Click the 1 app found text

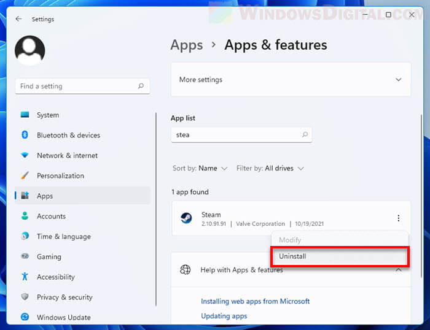click(190, 192)
